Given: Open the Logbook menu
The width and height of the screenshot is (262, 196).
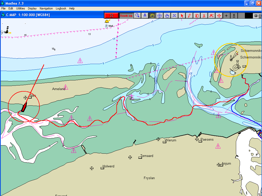Looking at the screenshot, I should (x=61, y=8).
